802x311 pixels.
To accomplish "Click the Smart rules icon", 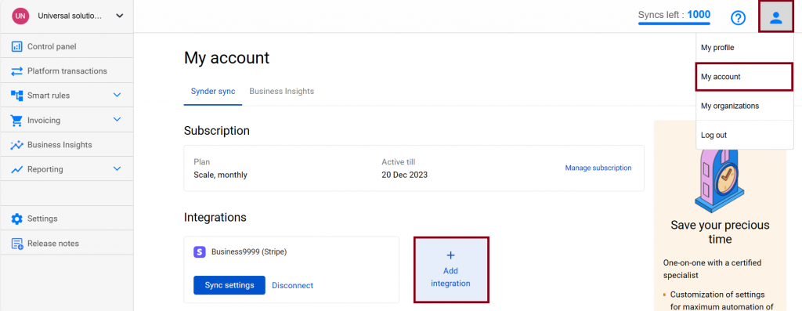I will [x=17, y=96].
